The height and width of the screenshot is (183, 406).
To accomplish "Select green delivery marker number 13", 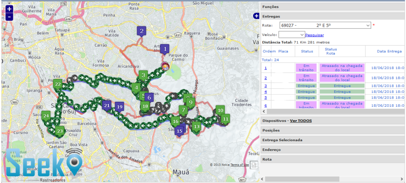I will pos(197,127).
